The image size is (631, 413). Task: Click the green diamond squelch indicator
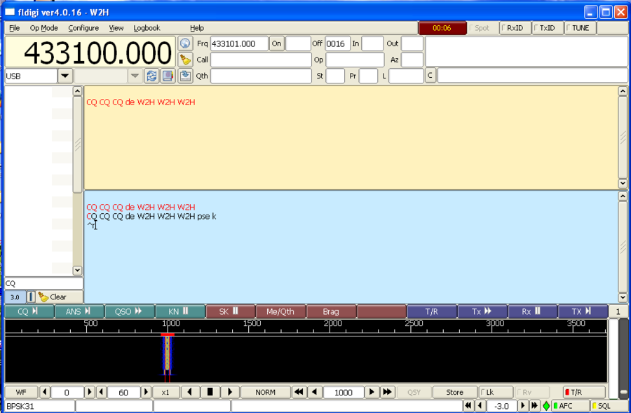pyautogui.click(x=545, y=406)
